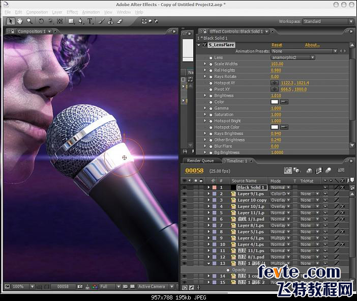
Task: Click the Pivot XY crosshair picker
Action: [x=274, y=89]
